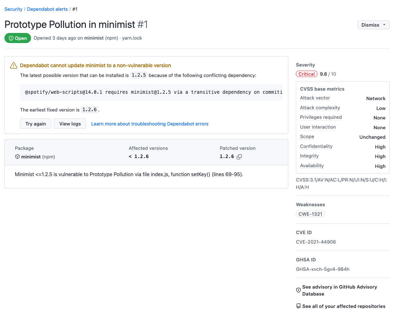397x319 pixels.
Task: Click the package icon beside minimist
Action: (x=17, y=156)
